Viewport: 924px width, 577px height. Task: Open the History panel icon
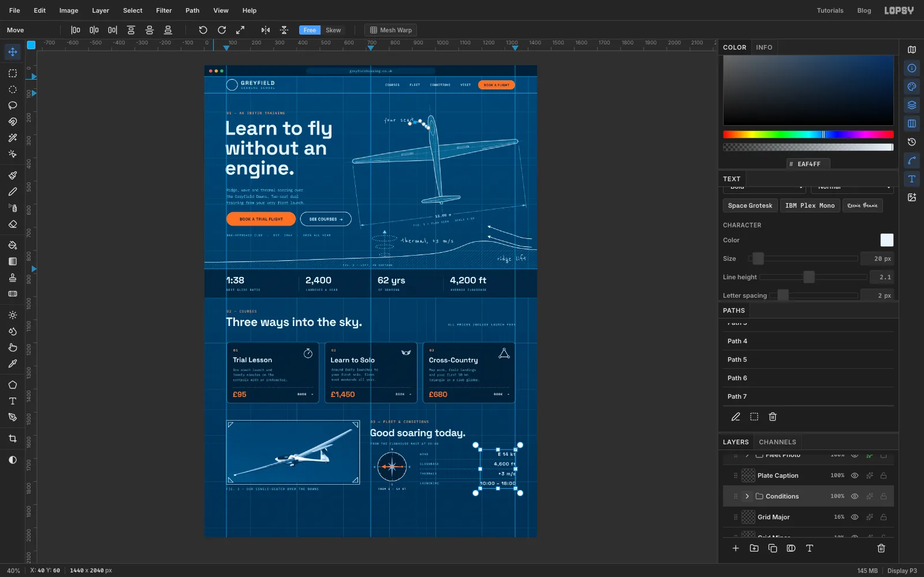[x=912, y=142]
